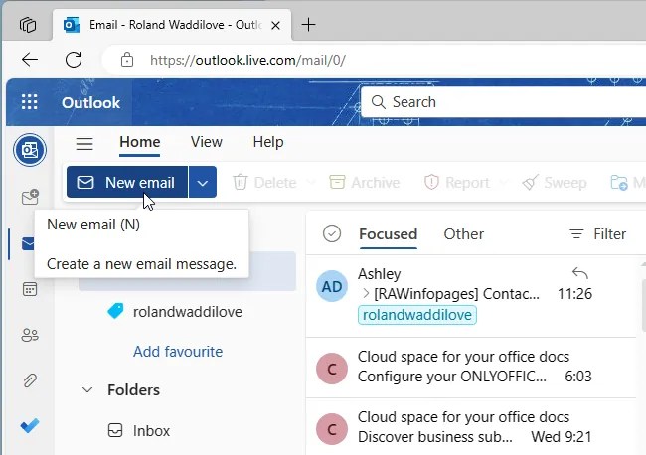Switch to the View ribbon tab

[x=206, y=142]
